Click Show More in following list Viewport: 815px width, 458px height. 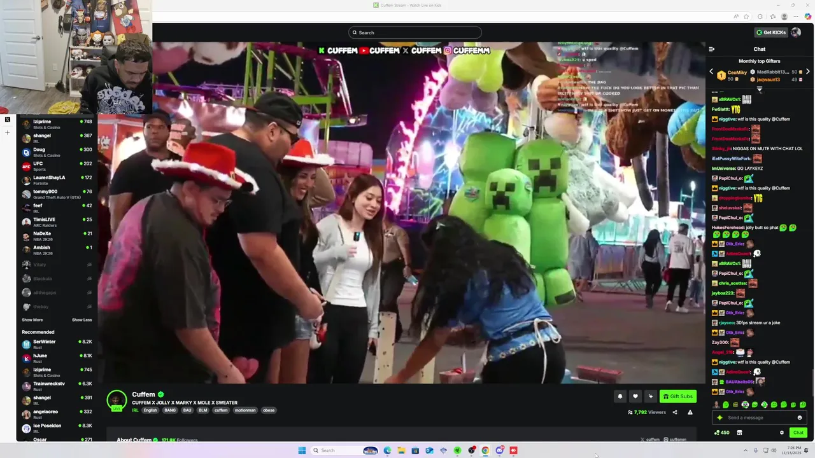[32, 320]
